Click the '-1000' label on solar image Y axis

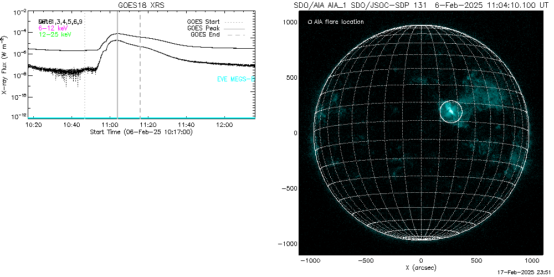[x=286, y=244]
